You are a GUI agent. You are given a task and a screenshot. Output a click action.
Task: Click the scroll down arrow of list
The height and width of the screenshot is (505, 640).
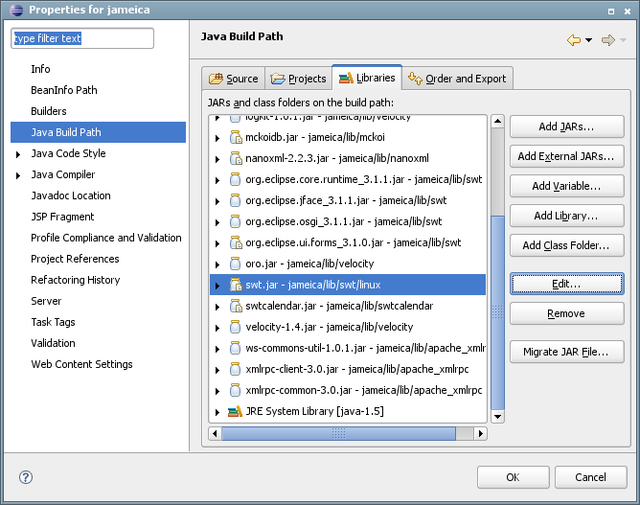(497, 417)
